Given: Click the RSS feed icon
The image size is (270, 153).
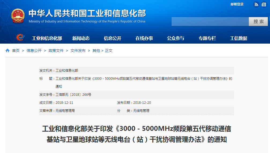Looking at the screenshot, I should pyautogui.click(x=256, y=5).
